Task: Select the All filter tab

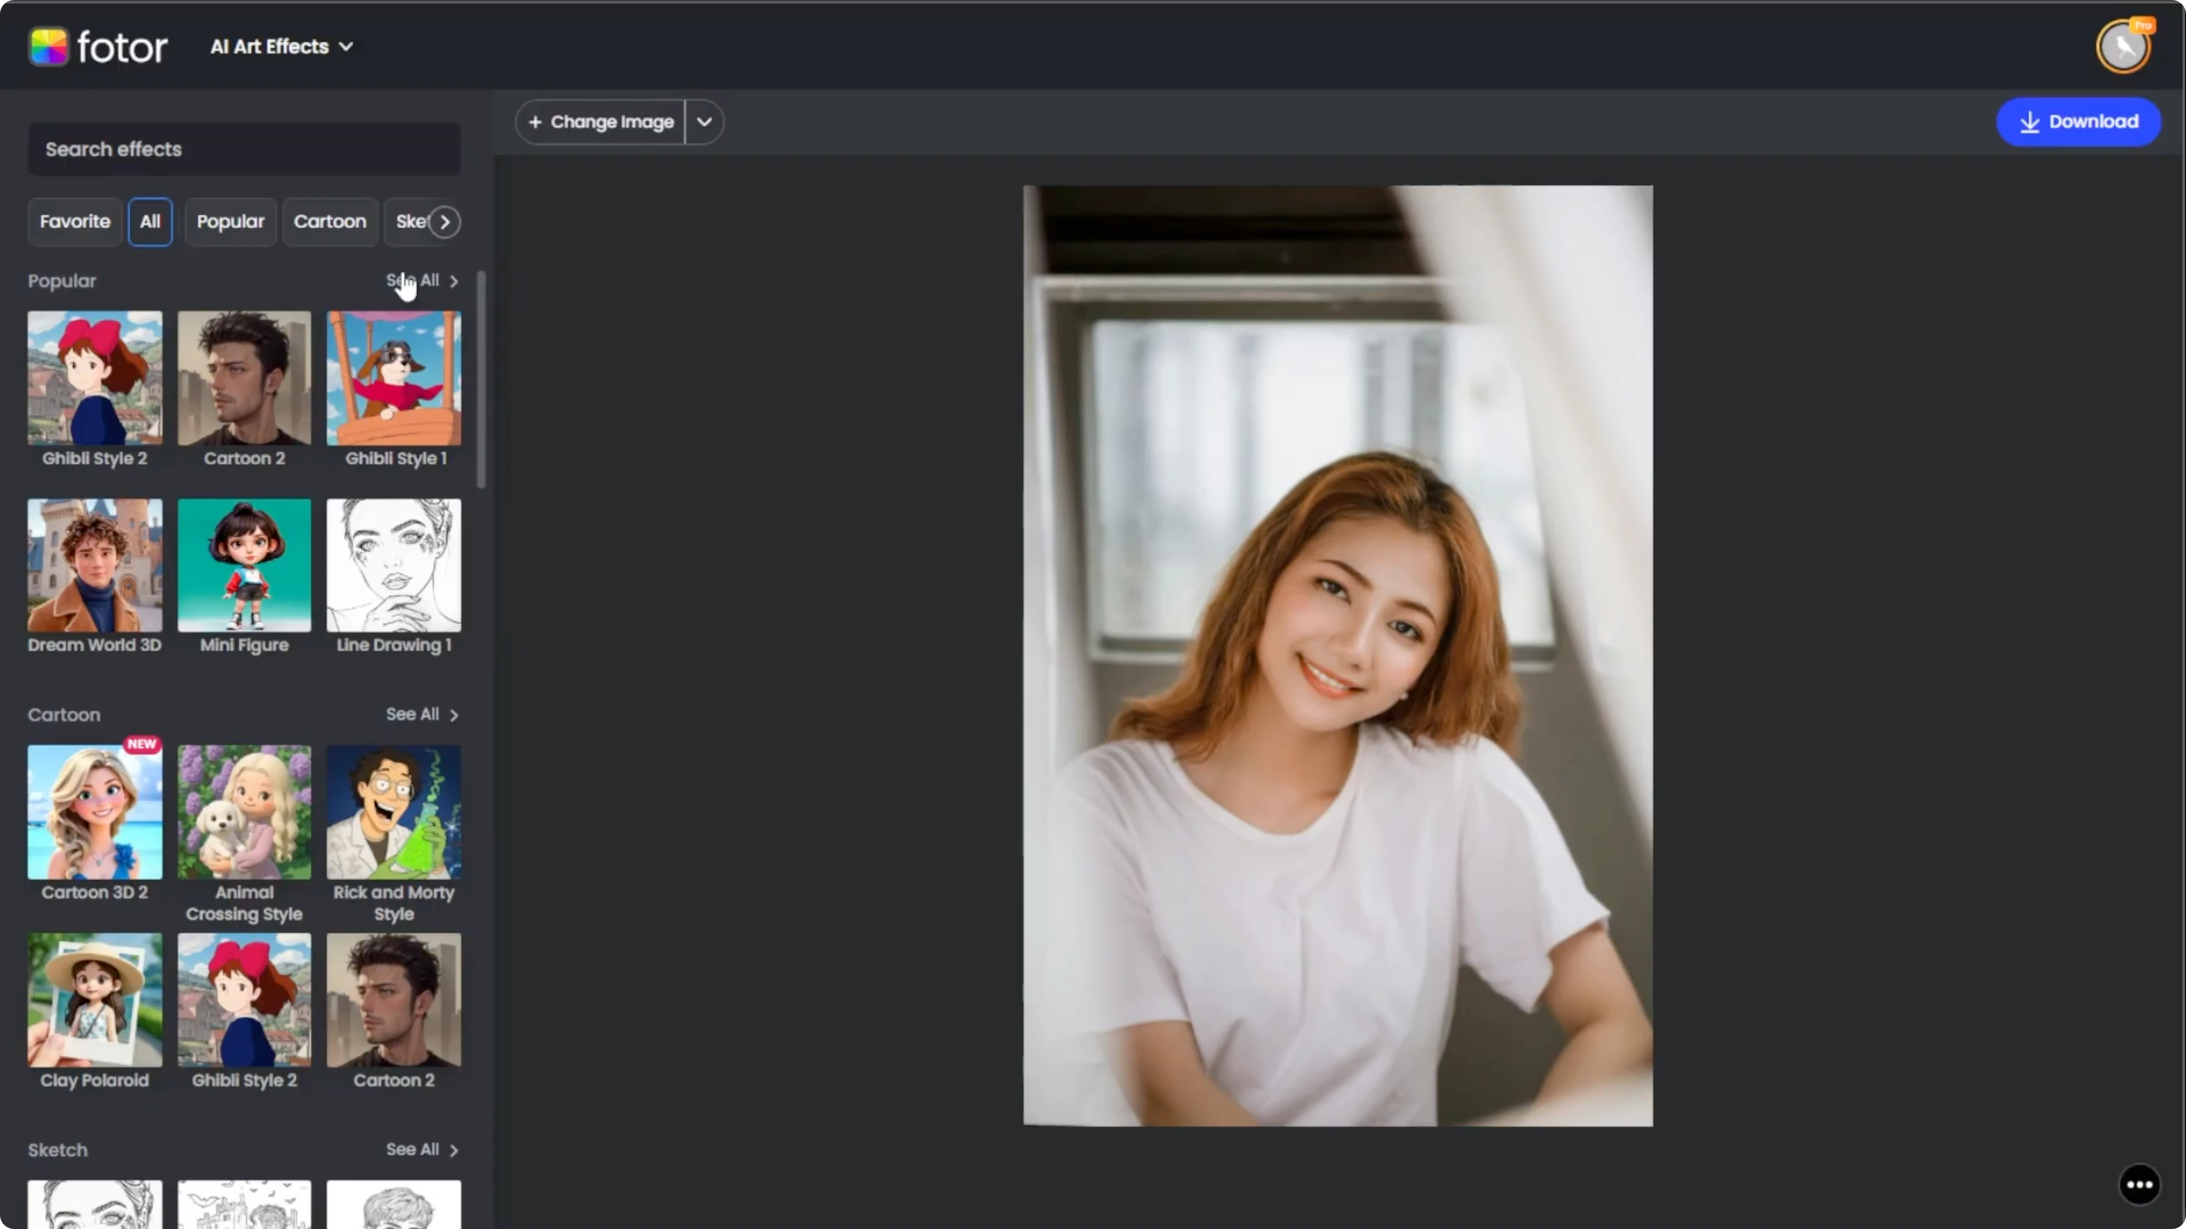Action: [x=150, y=221]
